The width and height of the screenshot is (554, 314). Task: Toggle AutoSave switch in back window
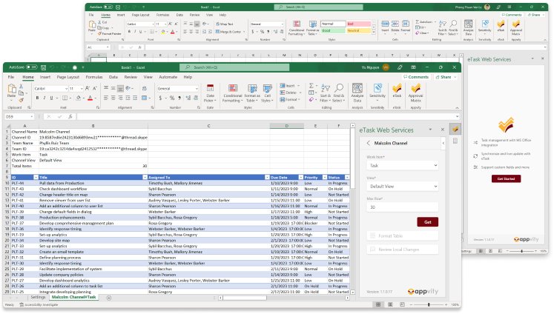(108, 7)
